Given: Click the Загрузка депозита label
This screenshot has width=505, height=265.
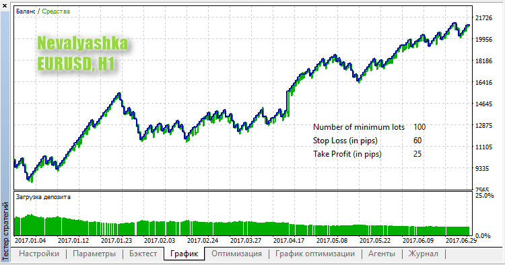Looking at the screenshot, I should coord(43,197).
